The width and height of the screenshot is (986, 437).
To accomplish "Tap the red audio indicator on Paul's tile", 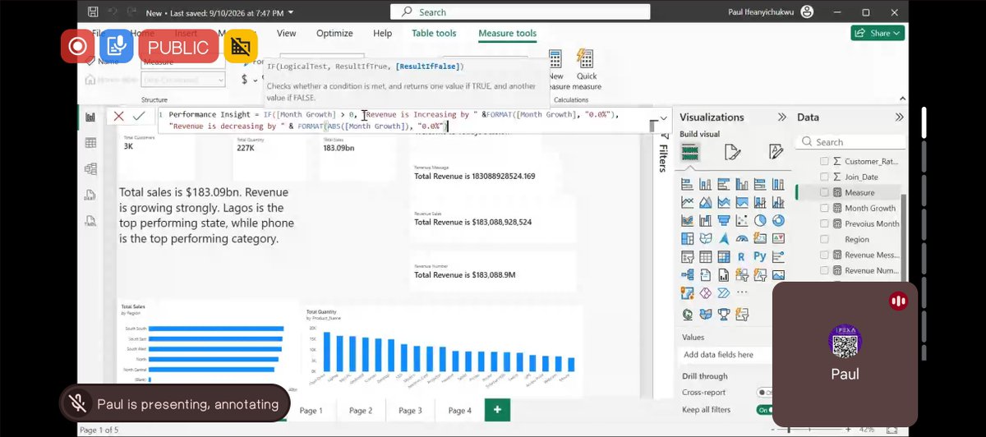I will click(x=897, y=301).
